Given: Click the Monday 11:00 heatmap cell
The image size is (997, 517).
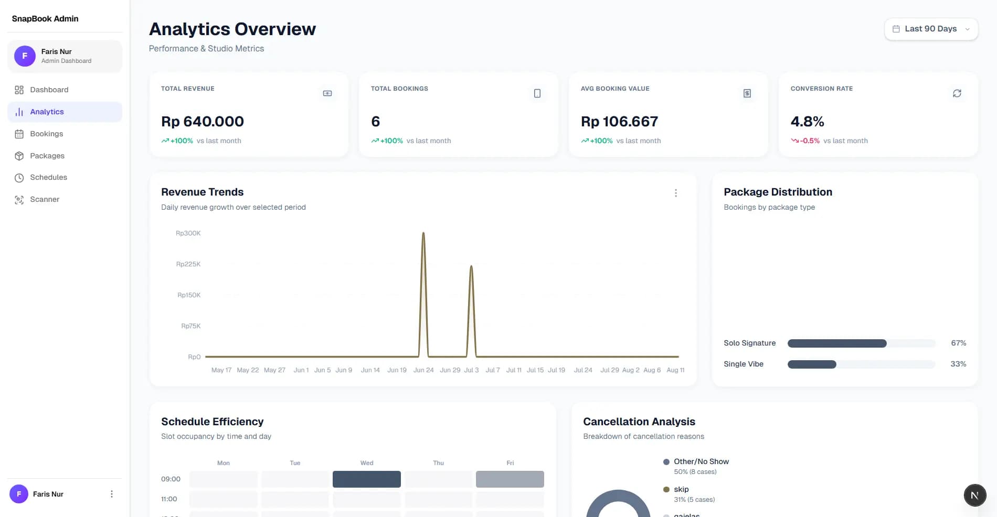Looking at the screenshot, I should [x=224, y=499].
